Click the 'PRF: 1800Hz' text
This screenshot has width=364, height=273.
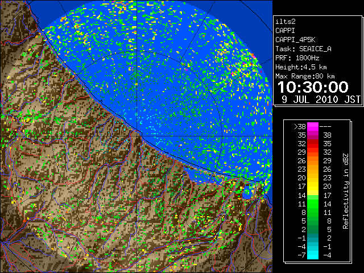[x=297, y=58]
